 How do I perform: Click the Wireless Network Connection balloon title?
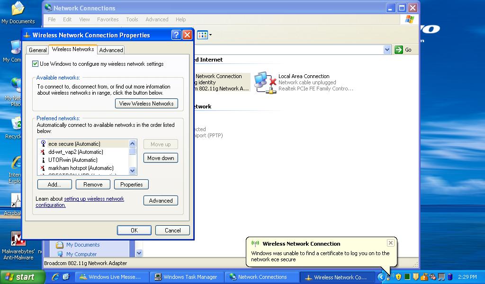click(x=301, y=243)
